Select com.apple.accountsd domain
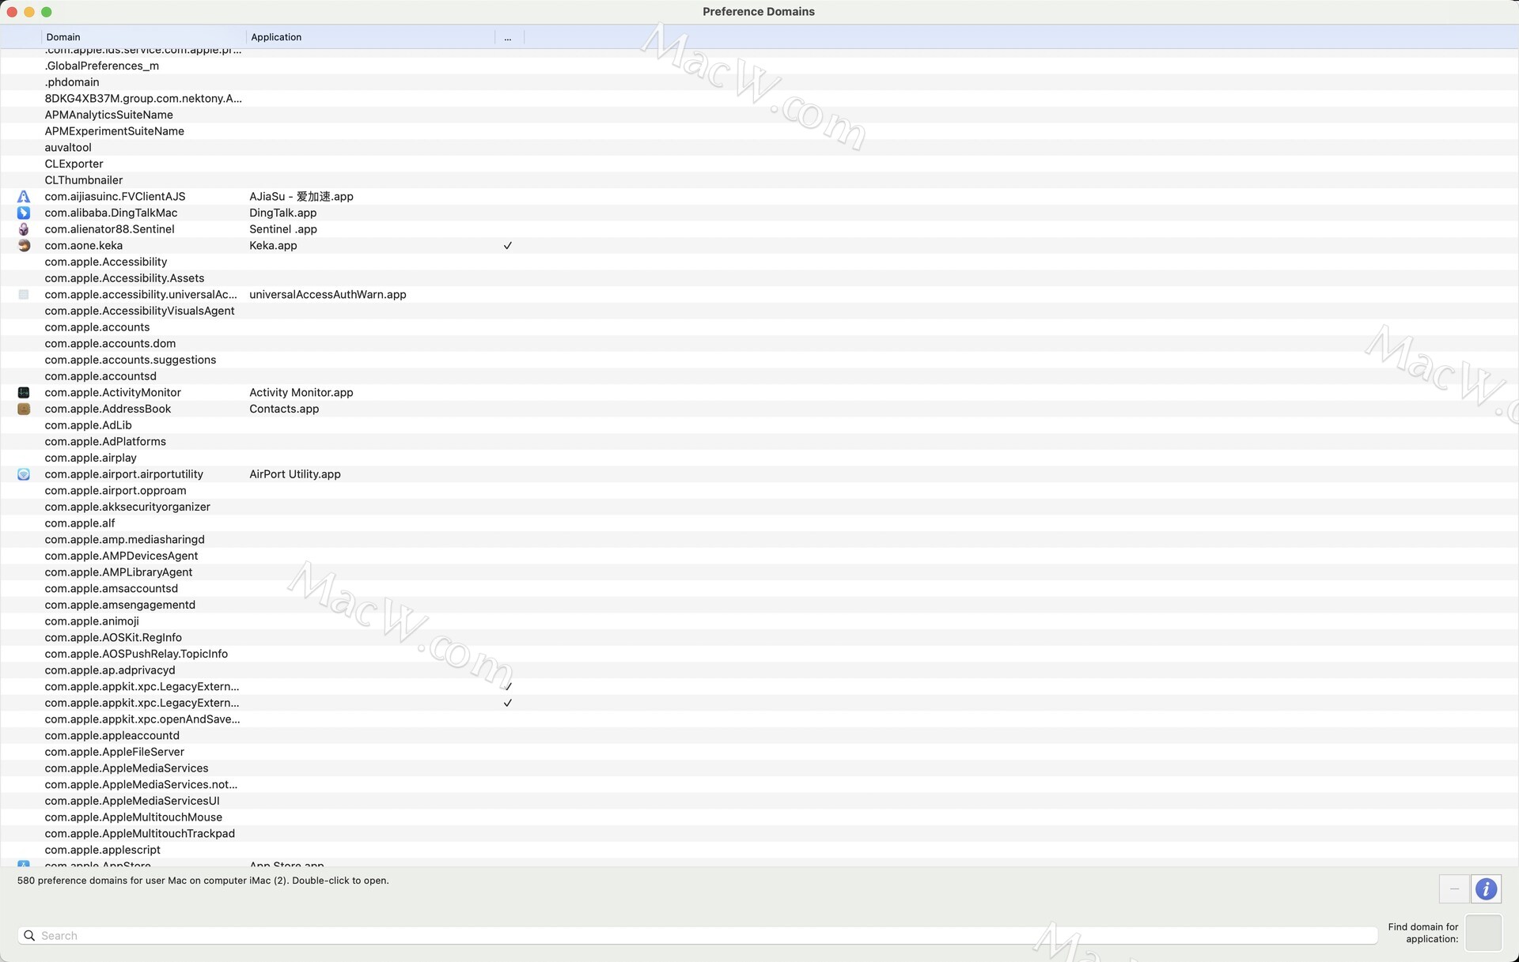 point(100,376)
